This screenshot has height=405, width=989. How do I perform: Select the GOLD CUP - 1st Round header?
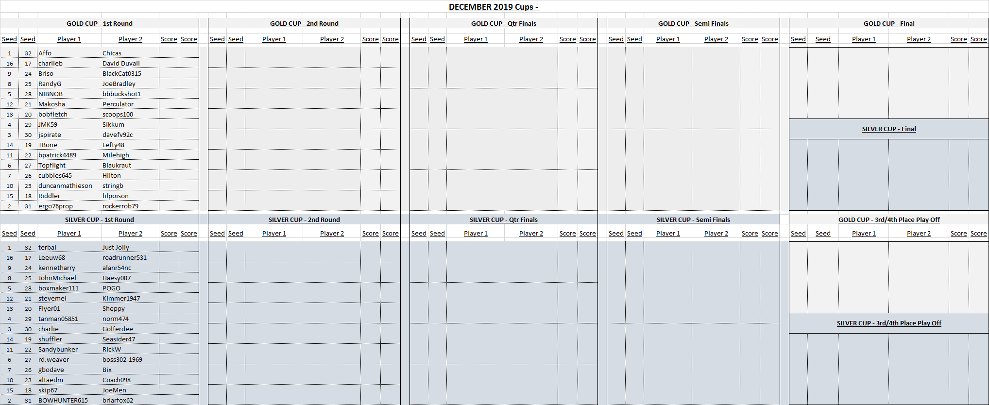pos(99,23)
